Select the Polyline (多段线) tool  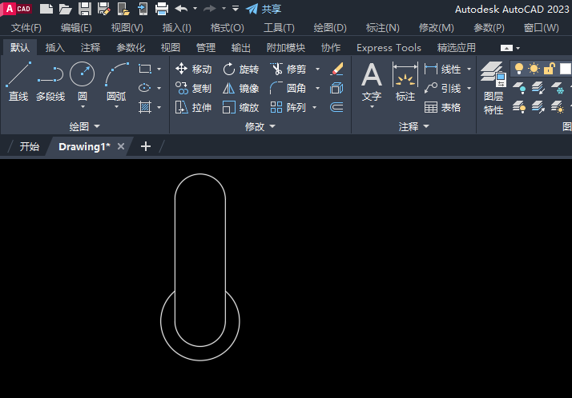pos(50,82)
